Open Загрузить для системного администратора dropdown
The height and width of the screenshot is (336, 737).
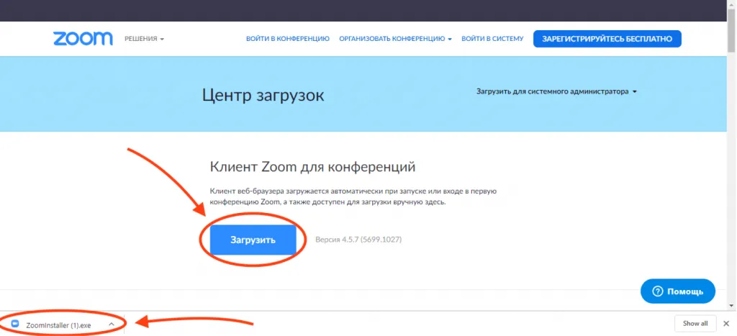[x=556, y=91]
